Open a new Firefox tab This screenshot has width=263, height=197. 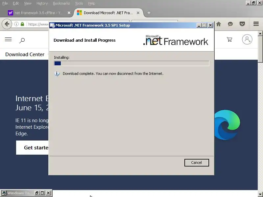(x=149, y=13)
